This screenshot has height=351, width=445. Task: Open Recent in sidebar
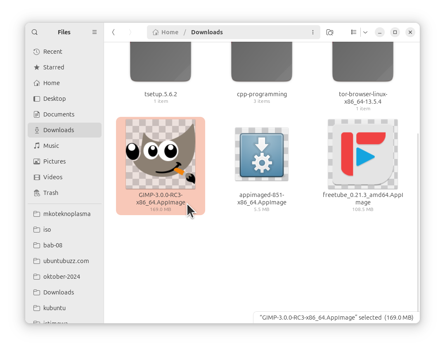point(64,51)
